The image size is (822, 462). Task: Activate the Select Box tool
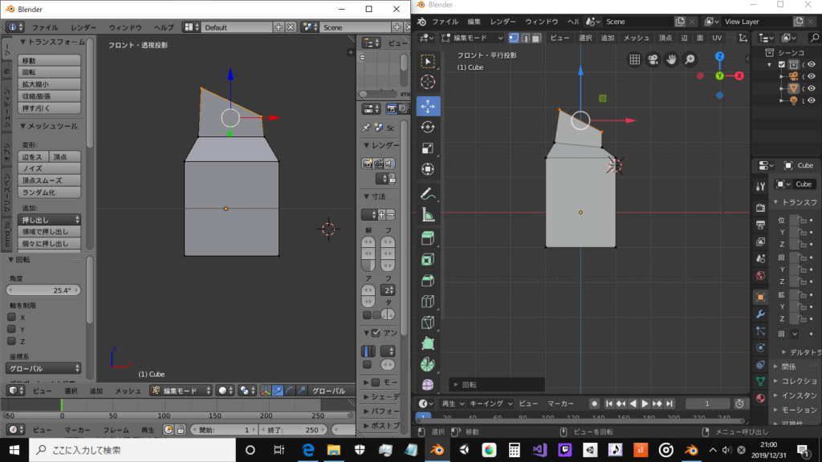(428, 61)
